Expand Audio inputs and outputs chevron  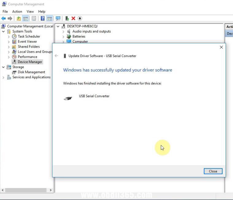[64, 32]
